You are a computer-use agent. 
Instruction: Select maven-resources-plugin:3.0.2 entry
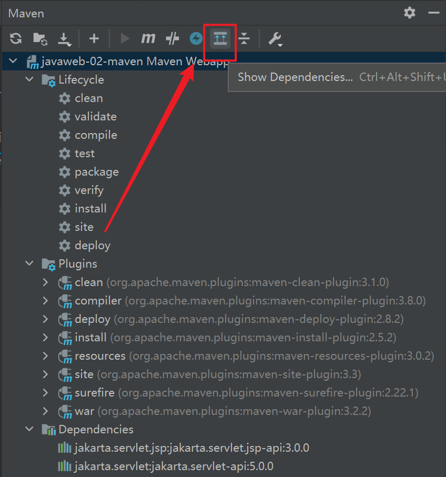[255, 356]
